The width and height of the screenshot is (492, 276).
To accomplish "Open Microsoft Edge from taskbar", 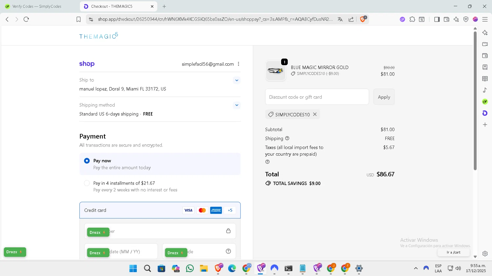I will click(232, 268).
